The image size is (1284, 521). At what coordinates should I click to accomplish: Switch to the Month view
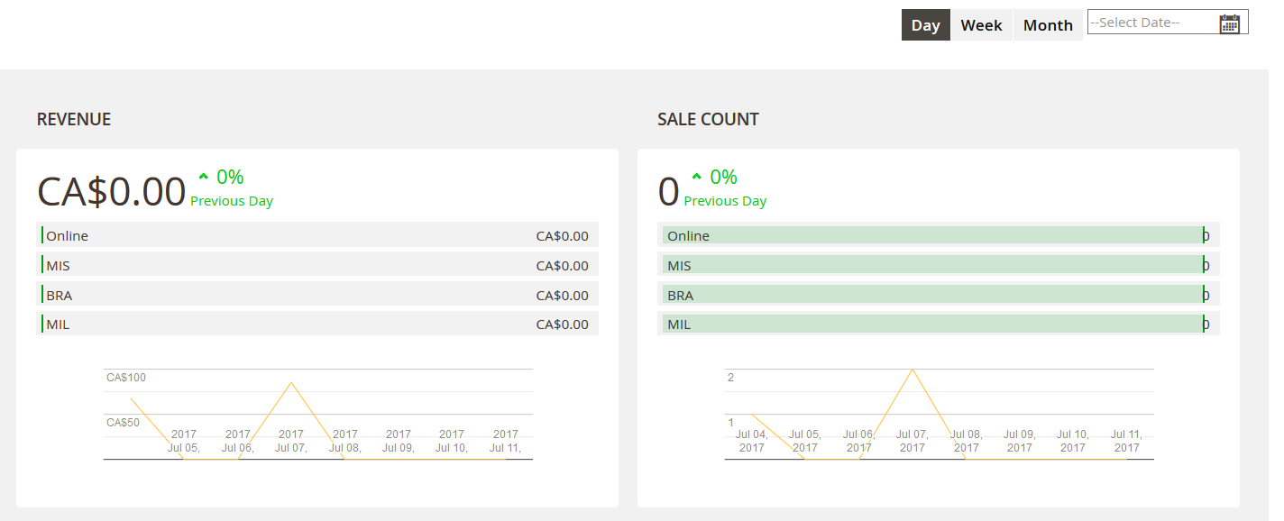1047,25
